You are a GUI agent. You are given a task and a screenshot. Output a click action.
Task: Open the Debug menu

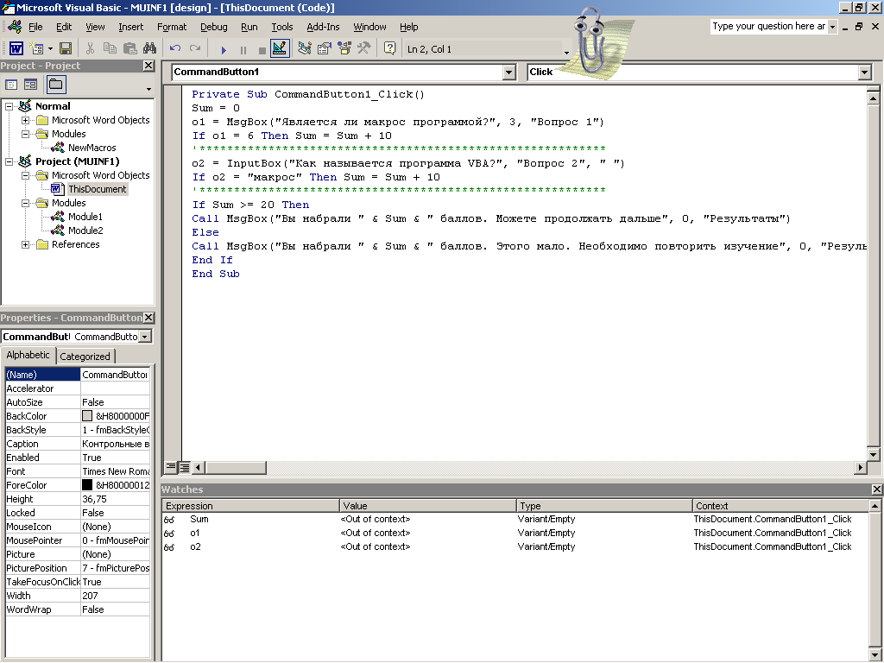click(x=214, y=27)
